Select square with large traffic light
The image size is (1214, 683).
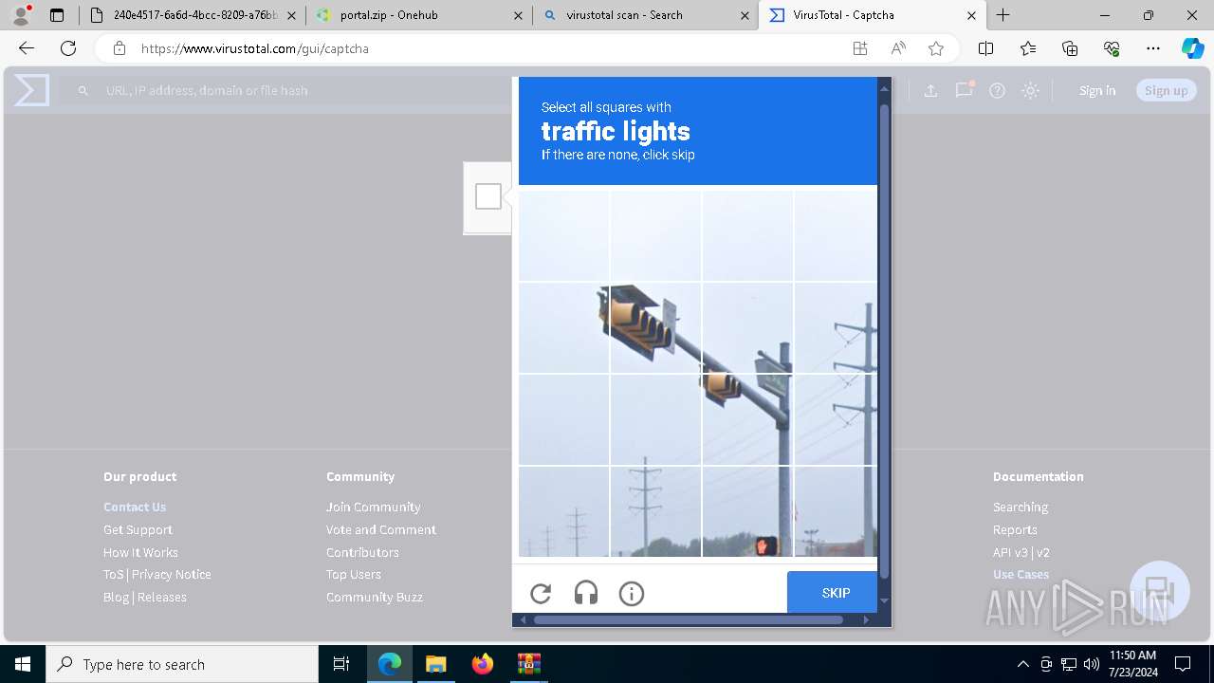click(x=656, y=327)
